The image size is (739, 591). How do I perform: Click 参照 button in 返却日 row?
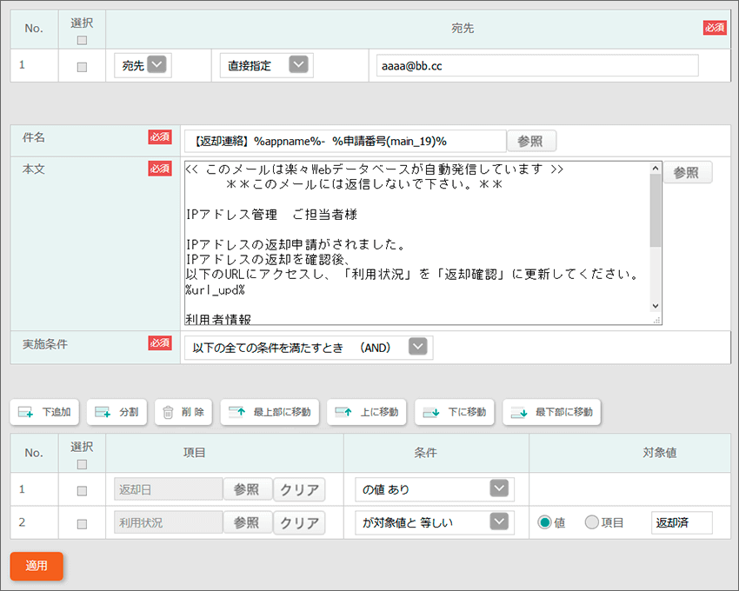click(x=248, y=489)
